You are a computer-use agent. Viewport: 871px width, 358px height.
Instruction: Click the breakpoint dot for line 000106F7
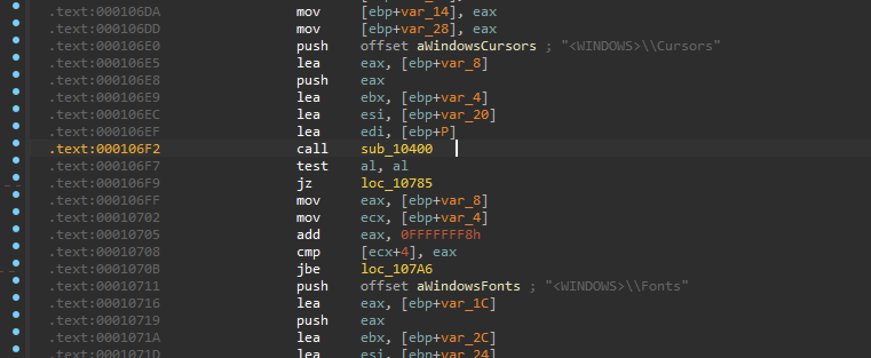pyautogui.click(x=16, y=160)
